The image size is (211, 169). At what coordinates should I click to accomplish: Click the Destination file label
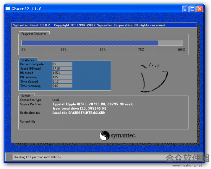pyautogui.click(x=30, y=113)
